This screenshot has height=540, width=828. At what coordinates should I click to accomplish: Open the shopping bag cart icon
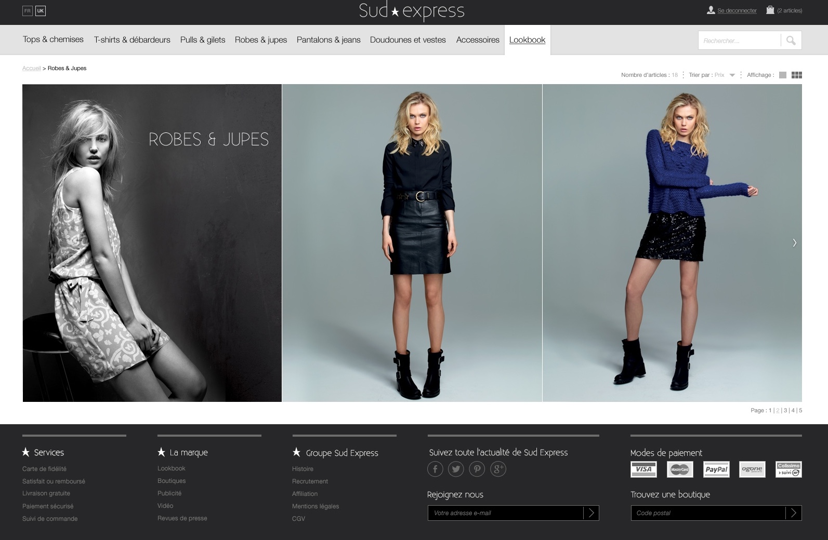coord(770,10)
